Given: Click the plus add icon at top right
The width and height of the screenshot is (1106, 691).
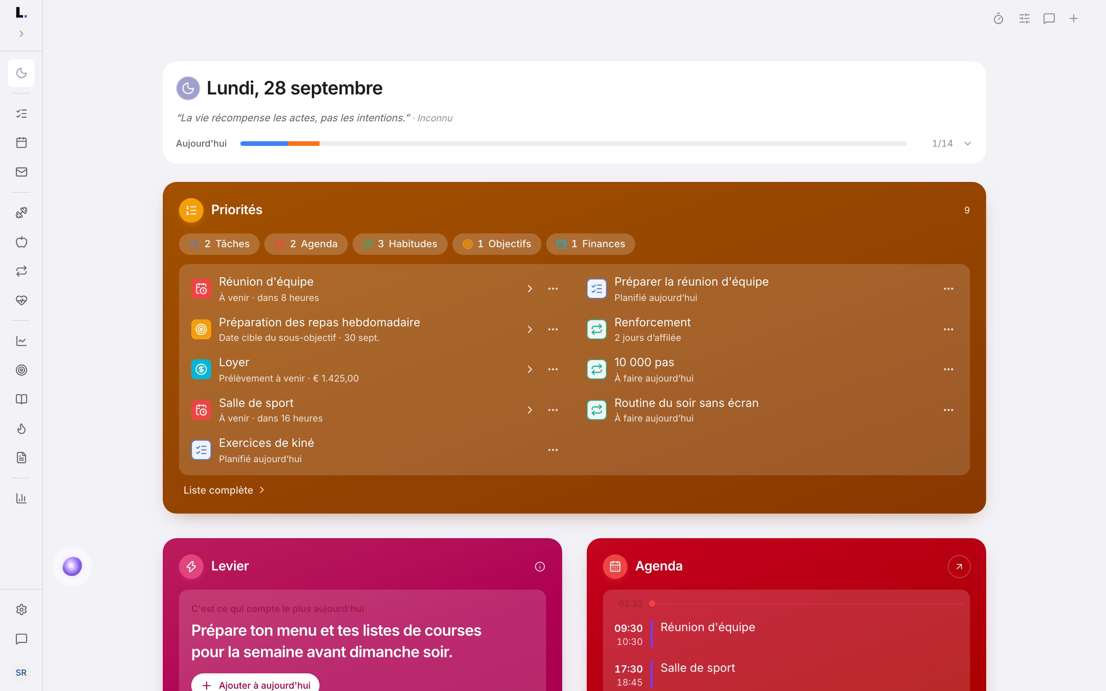Looking at the screenshot, I should coord(1074,19).
